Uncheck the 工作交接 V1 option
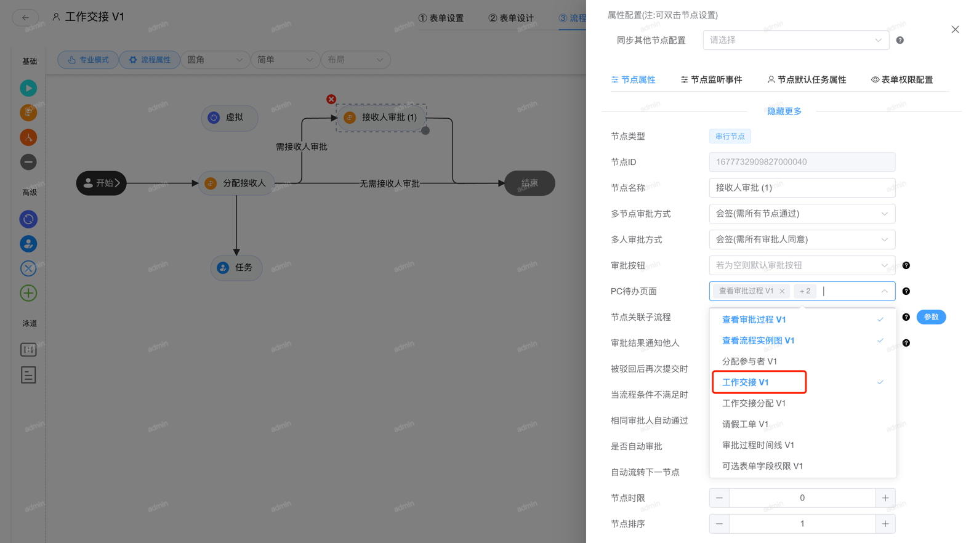The width and height of the screenshot is (966, 543). click(x=745, y=382)
